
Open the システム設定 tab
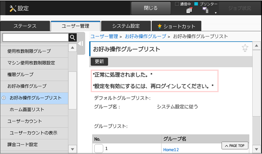(x=126, y=26)
